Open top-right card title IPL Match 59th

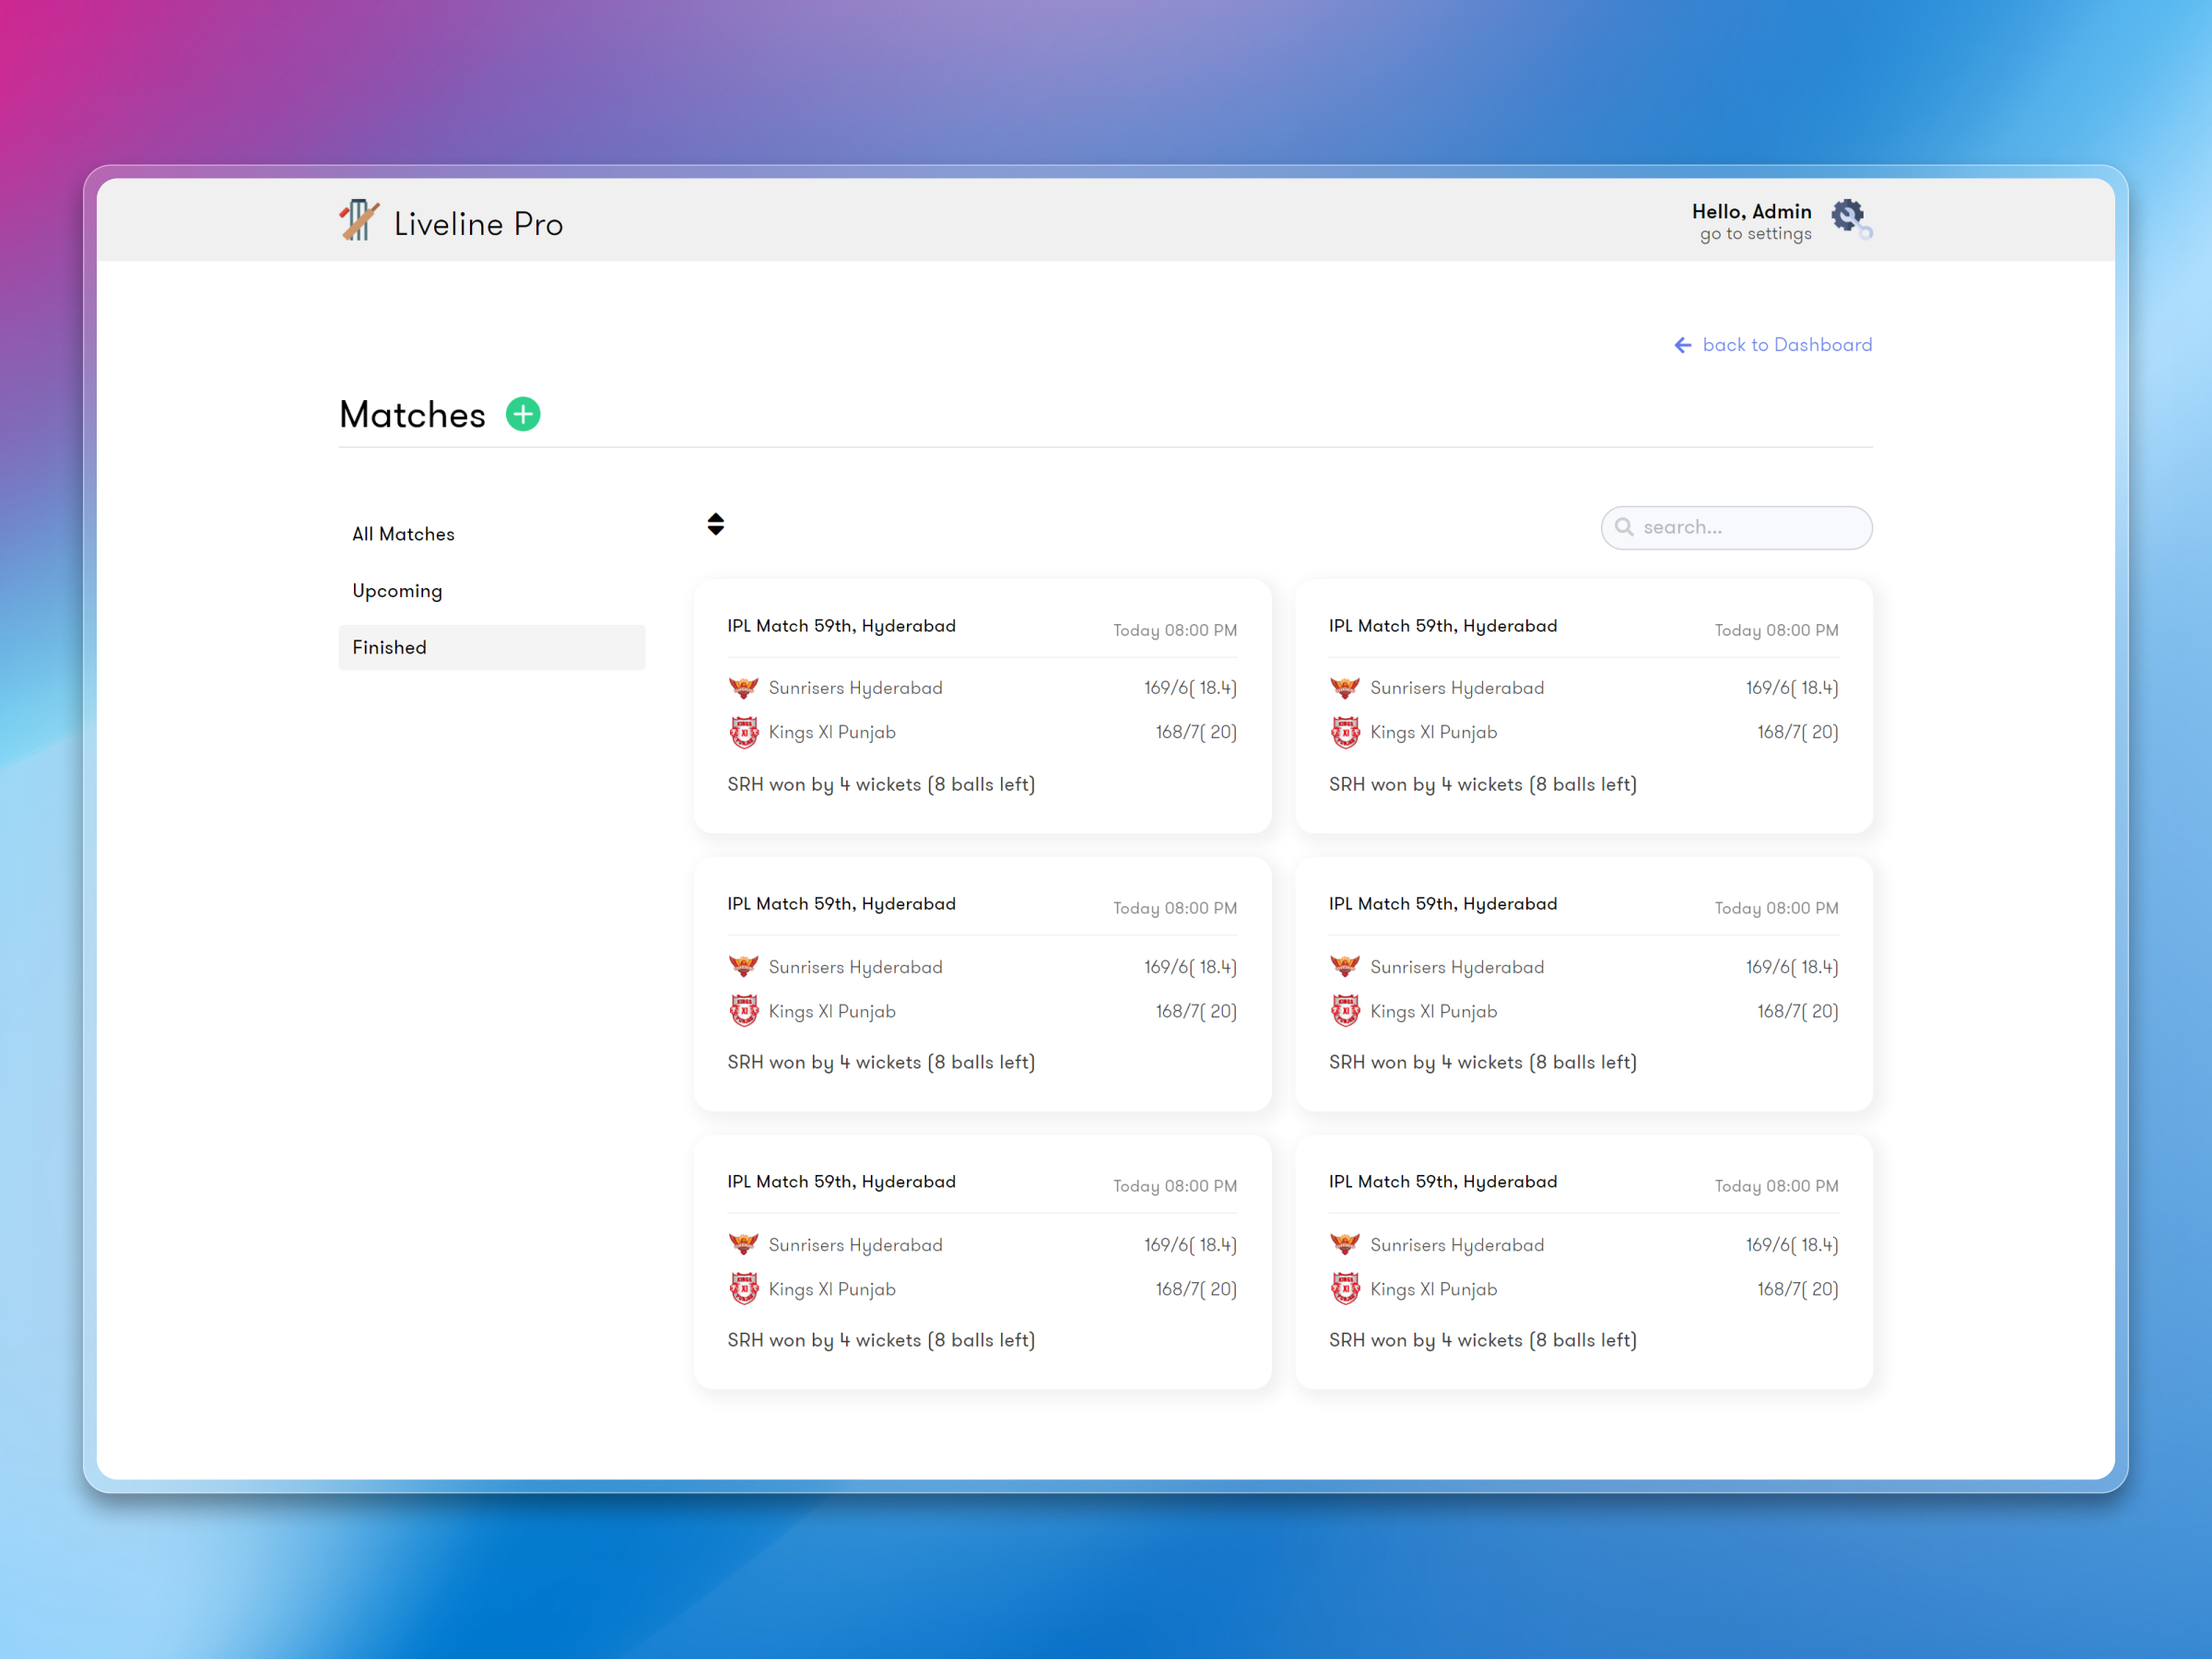[1442, 626]
